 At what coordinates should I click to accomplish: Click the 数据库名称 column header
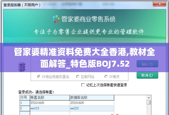coord(92,98)
